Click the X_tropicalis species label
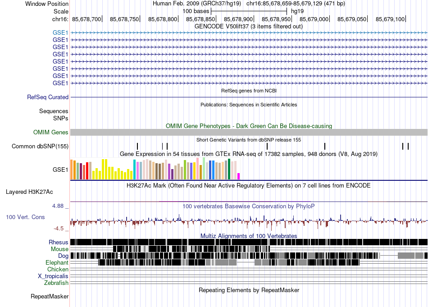This screenshot has width=428, height=307. click(53, 276)
